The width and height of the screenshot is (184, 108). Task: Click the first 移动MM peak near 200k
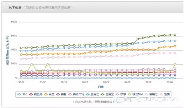click(x=32, y=64)
